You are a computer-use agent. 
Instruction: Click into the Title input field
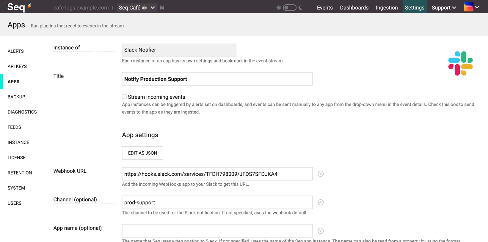[x=217, y=79]
